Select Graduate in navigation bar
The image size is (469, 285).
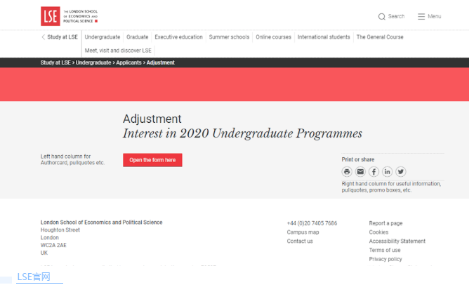[138, 37]
